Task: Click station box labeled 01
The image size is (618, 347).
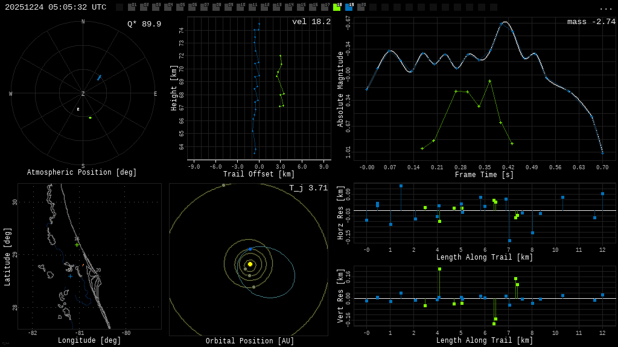Action: pos(132,7)
